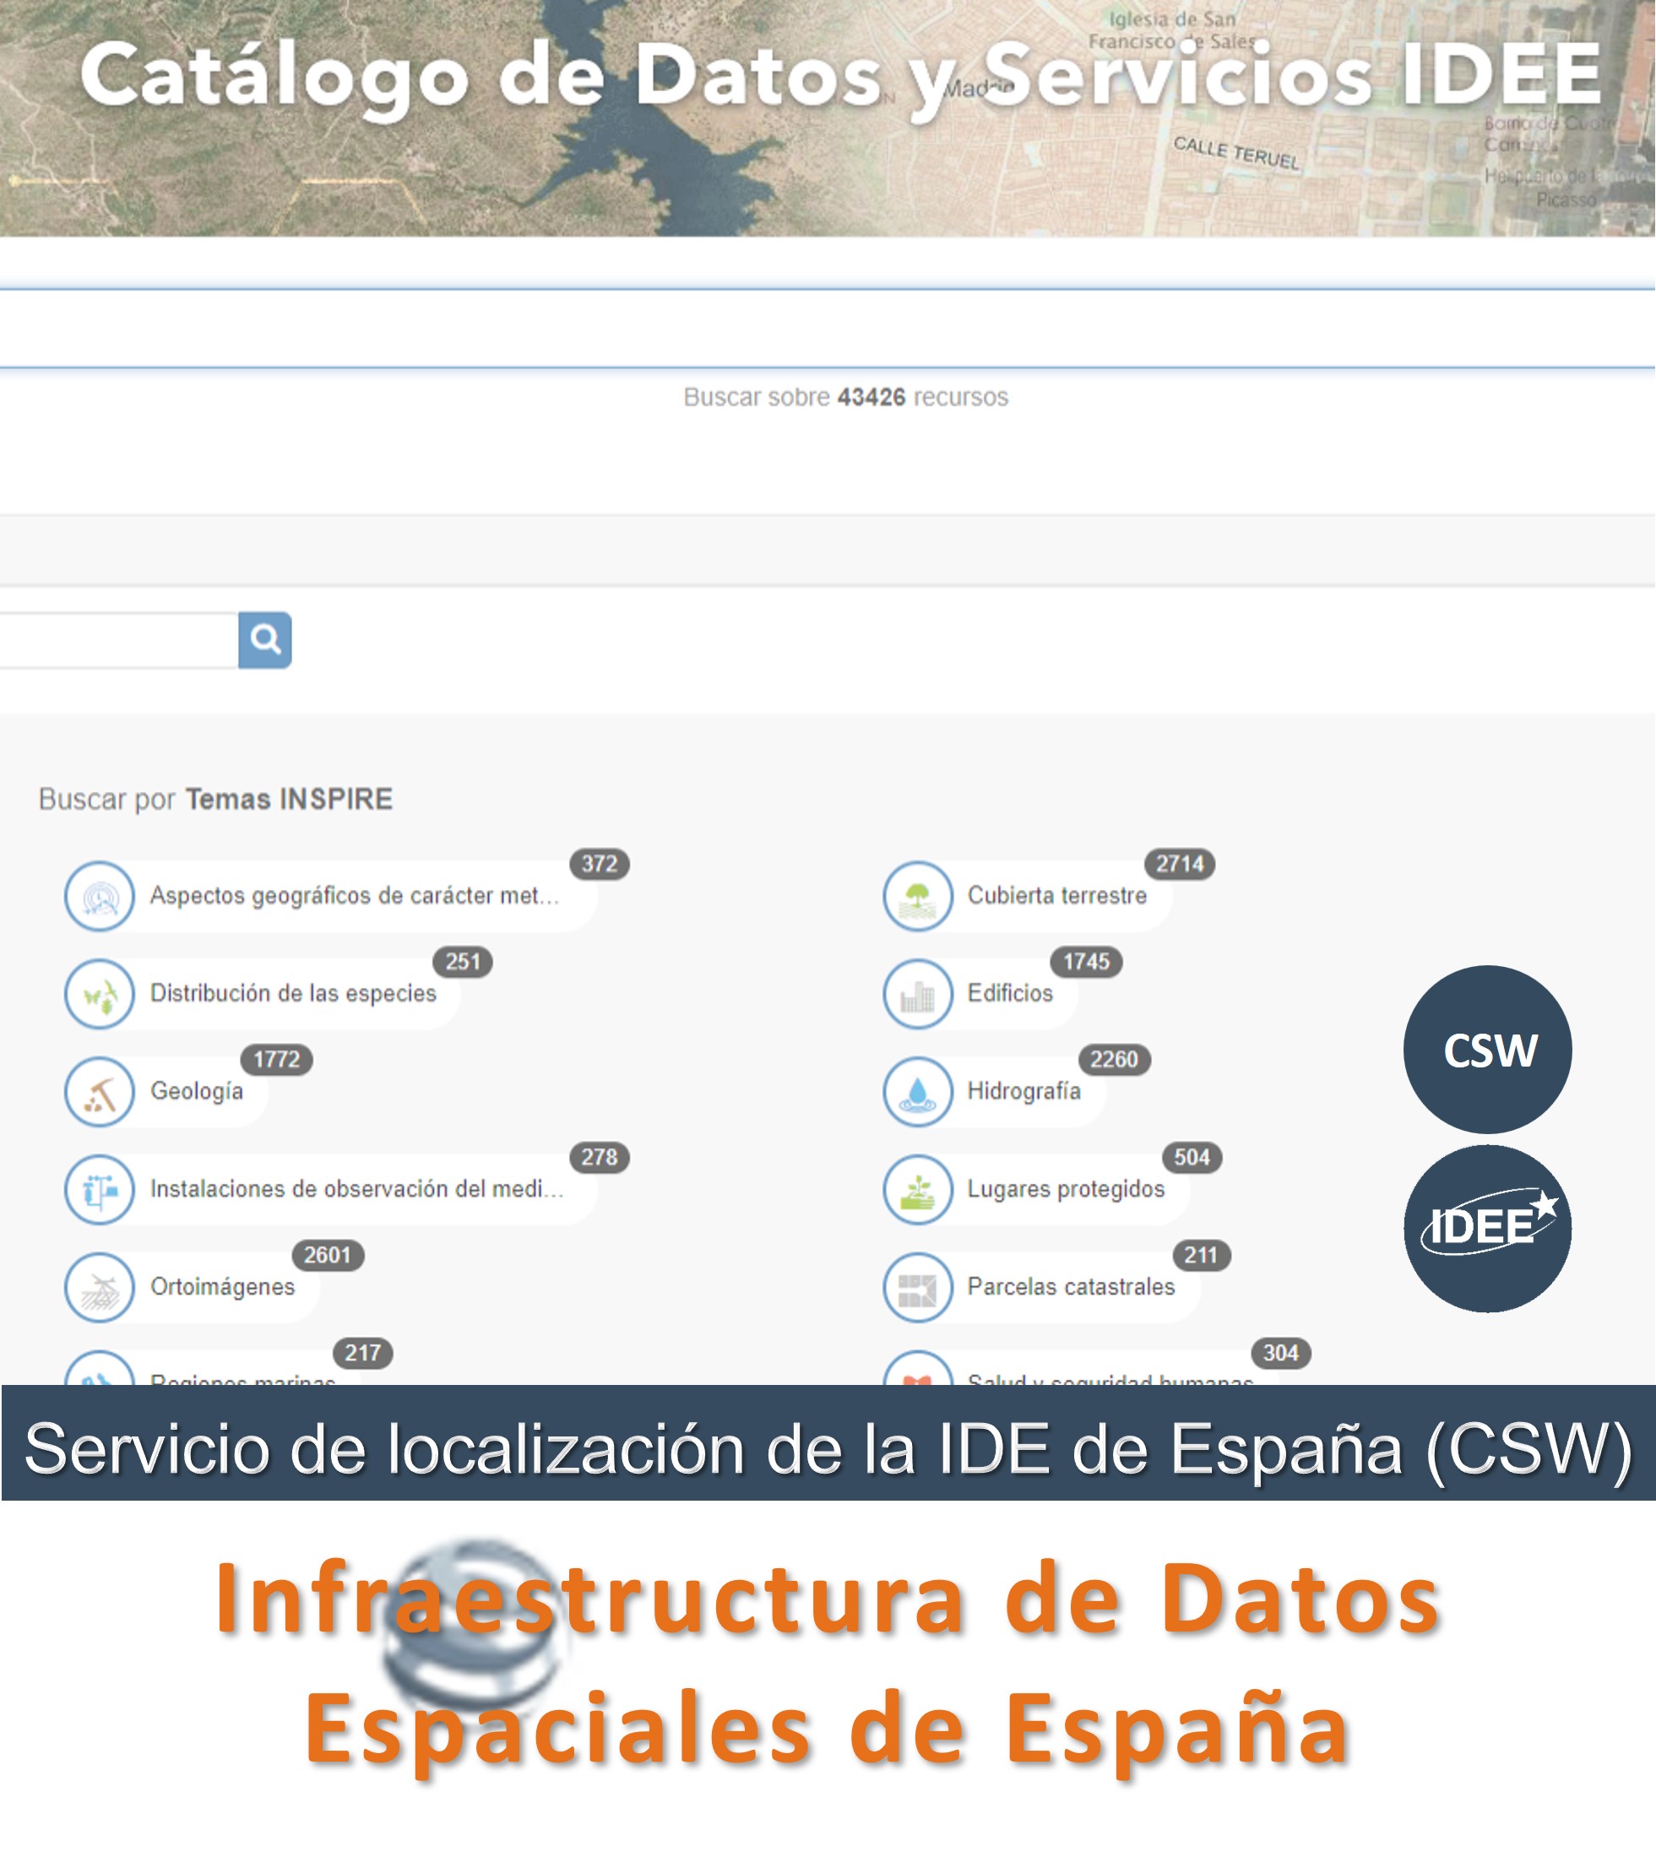Open the Geología theme link
This screenshot has height=1868, width=1656.
tap(197, 1092)
